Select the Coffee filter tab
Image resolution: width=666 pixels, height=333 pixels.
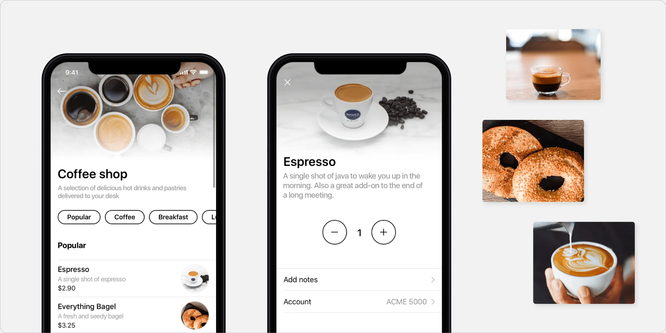click(124, 217)
